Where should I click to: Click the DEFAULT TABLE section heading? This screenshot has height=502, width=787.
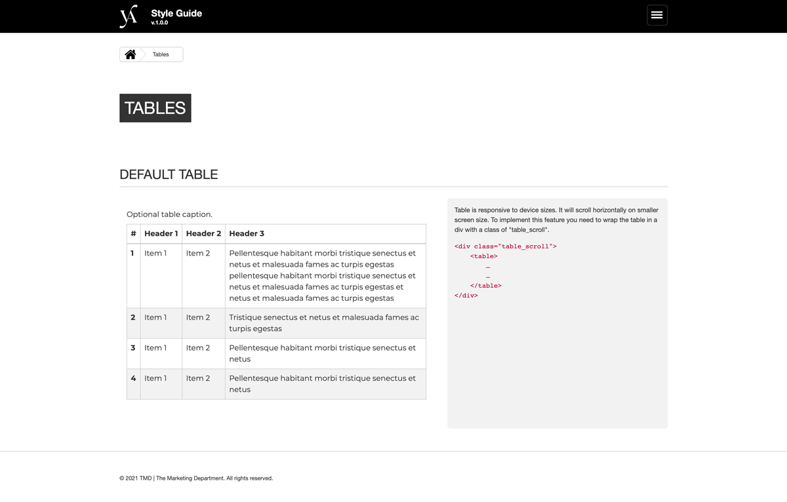click(x=169, y=174)
